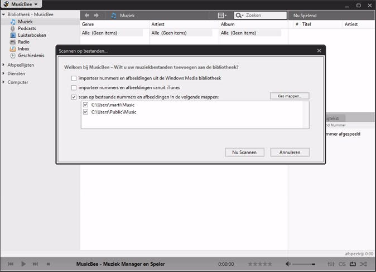The width and height of the screenshot is (376, 272).
Task: Toggle repeat mode icon
Action: tap(353, 264)
